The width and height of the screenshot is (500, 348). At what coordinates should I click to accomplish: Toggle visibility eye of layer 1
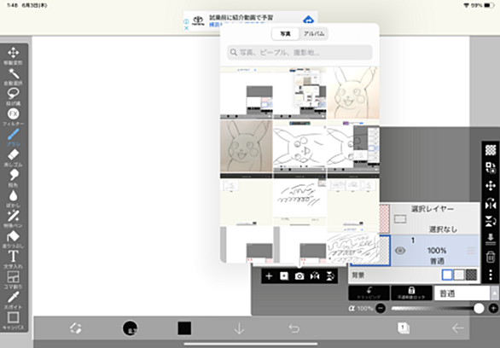[x=400, y=251]
